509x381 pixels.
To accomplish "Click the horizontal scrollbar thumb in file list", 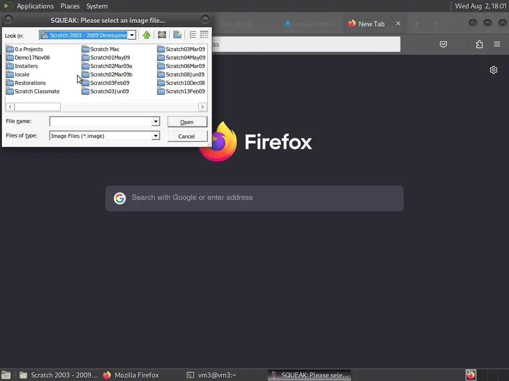I will point(37,107).
